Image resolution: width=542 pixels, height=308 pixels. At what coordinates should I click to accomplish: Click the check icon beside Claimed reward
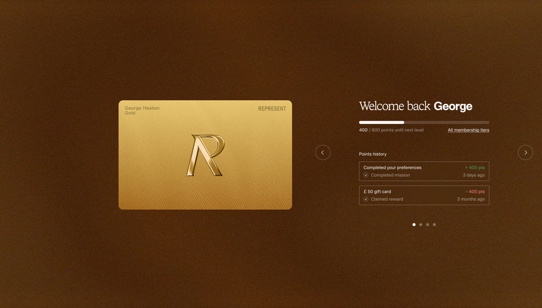[366, 199]
